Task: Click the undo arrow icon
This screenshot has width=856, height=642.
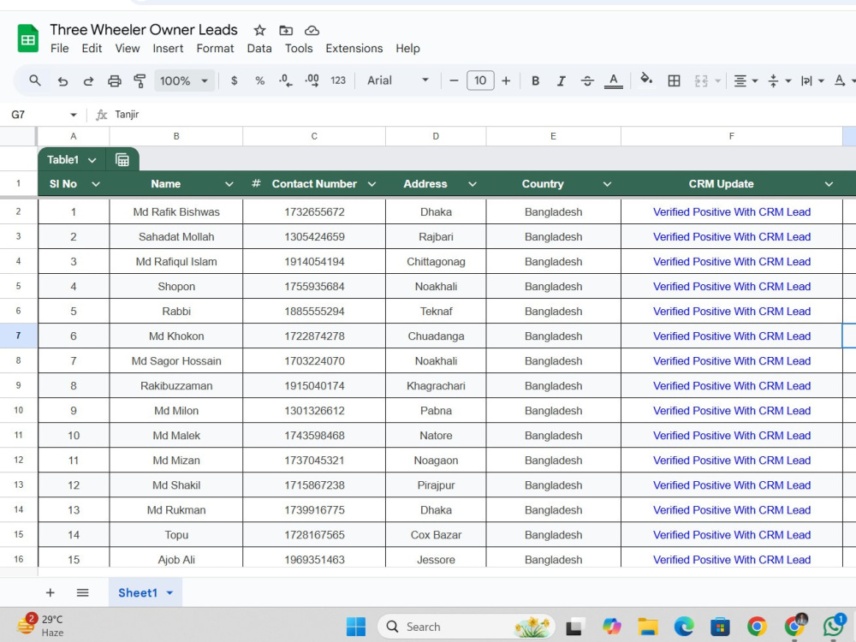Action: [62, 80]
